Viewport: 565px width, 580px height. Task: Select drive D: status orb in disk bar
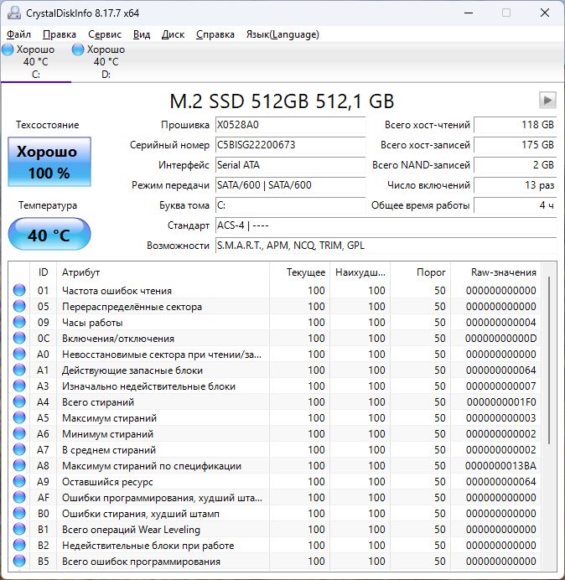(78, 50)
